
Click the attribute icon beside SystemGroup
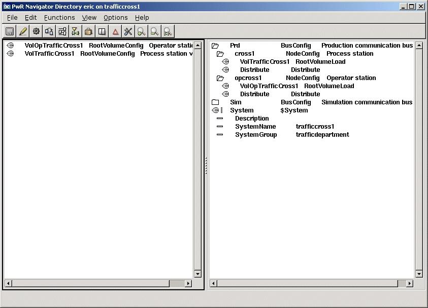tap(220, 135)
